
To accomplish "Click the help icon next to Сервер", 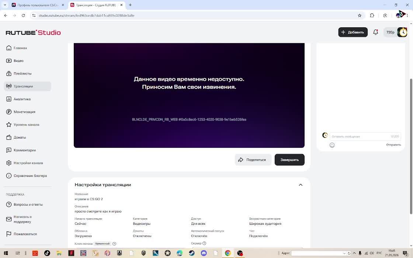I will click(x=204, y=243).
